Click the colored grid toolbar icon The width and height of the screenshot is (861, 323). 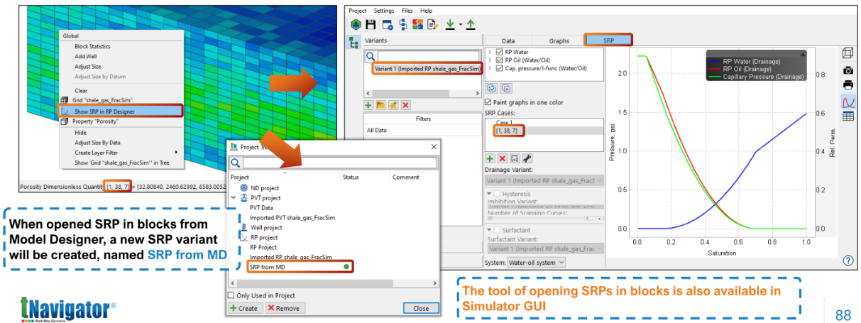[417, 25]
